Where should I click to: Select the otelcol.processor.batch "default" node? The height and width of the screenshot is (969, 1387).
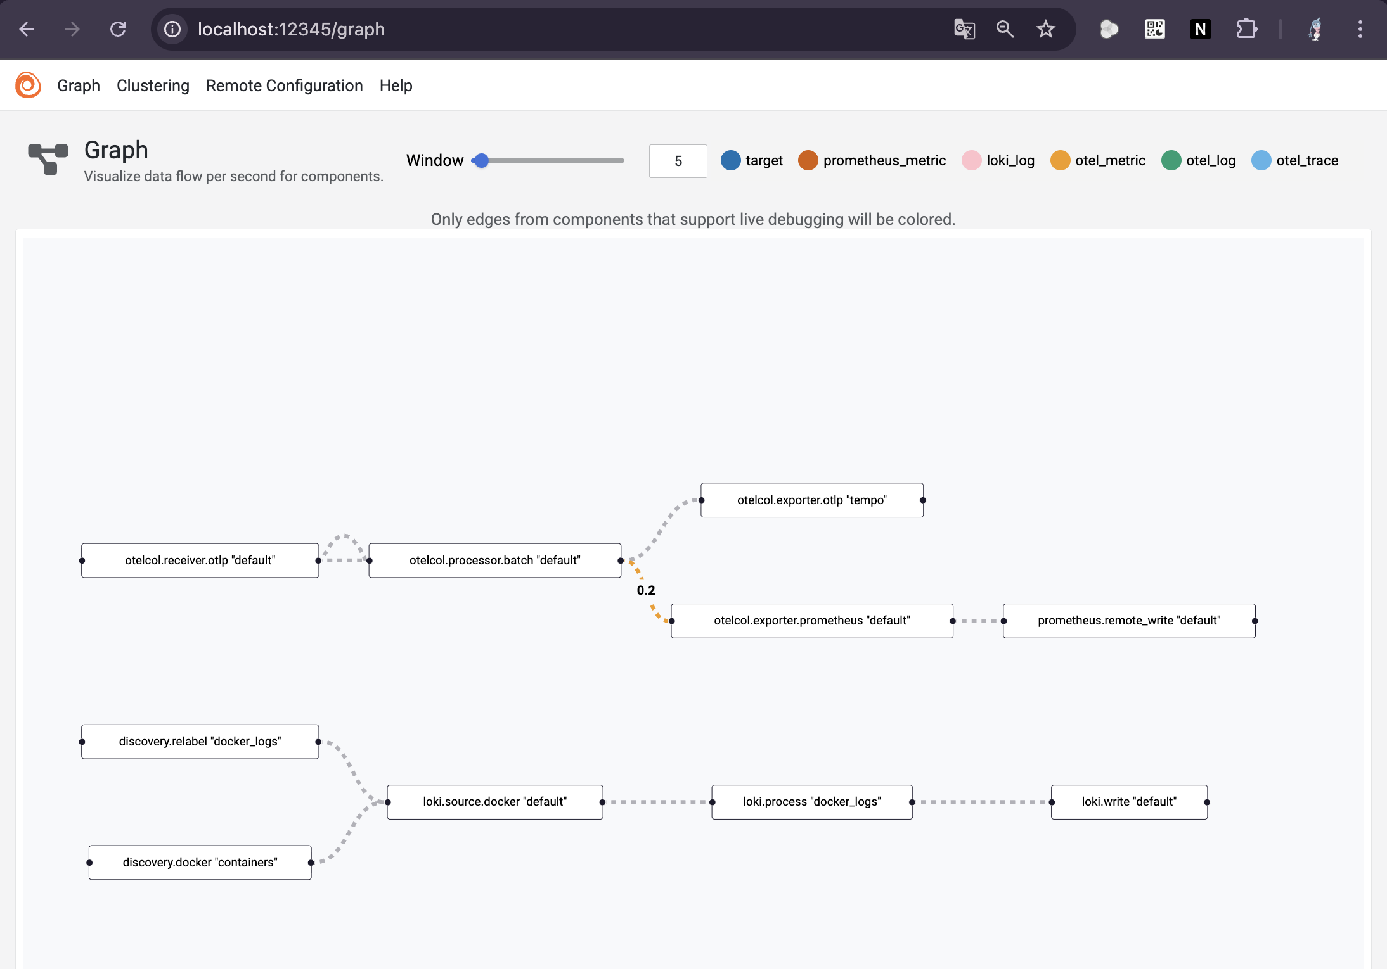[494, 560]
